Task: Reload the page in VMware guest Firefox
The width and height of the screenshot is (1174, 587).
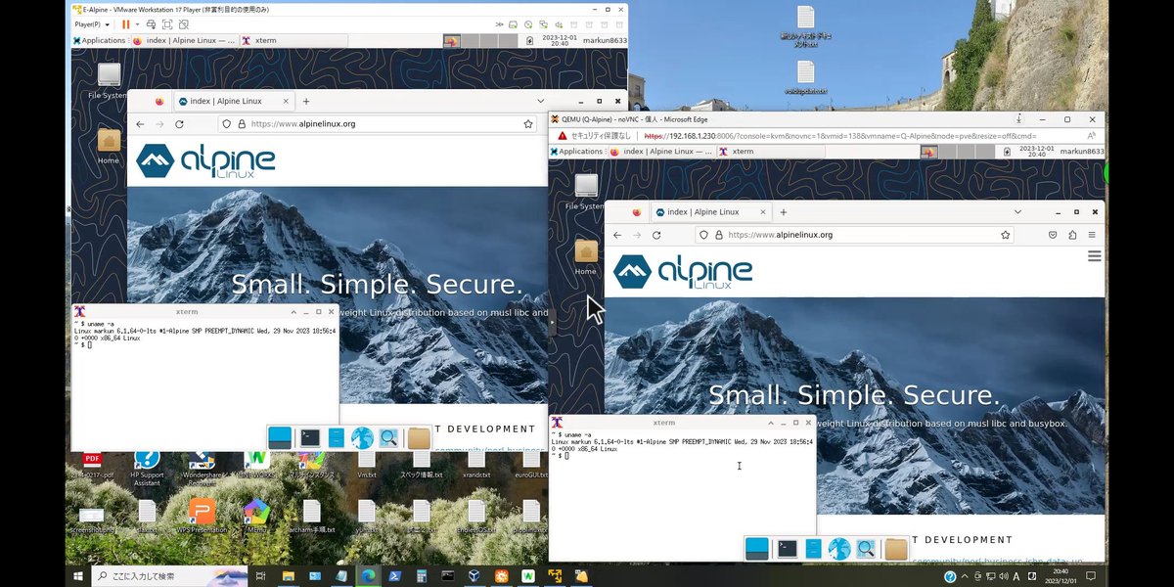Action: tap(179, 124)
